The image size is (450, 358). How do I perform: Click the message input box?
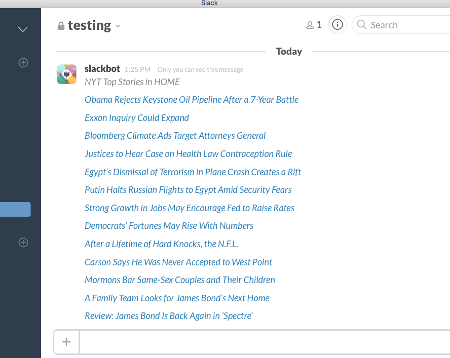tap(264, 342)
